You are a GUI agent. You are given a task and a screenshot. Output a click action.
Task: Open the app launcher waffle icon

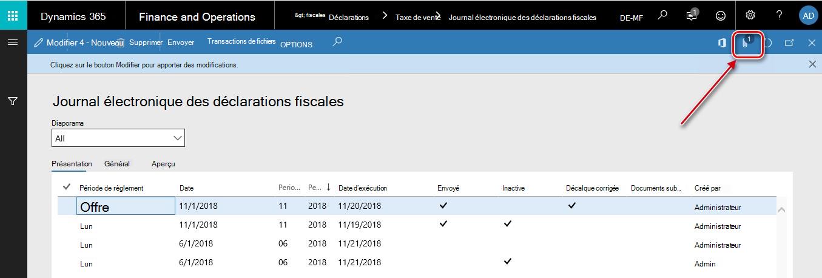click(x=13, y=15)
